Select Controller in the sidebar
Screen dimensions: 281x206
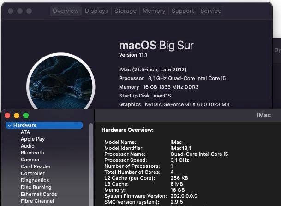(x=33, y=173)
